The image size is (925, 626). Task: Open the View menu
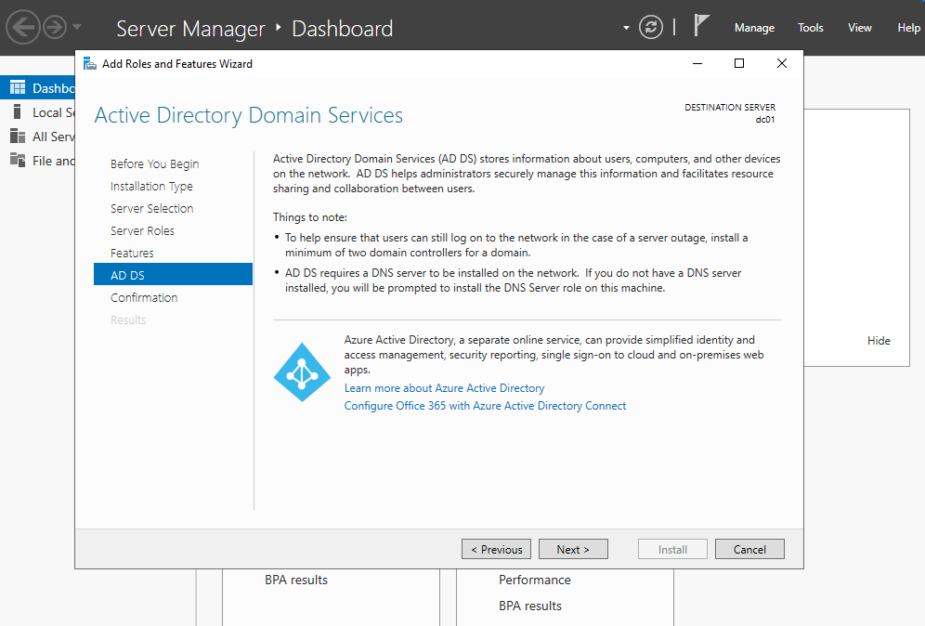click(x=859, y=28)
